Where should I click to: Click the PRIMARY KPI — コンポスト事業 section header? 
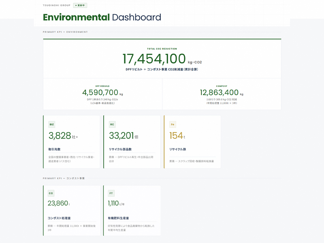click(64, 178)
